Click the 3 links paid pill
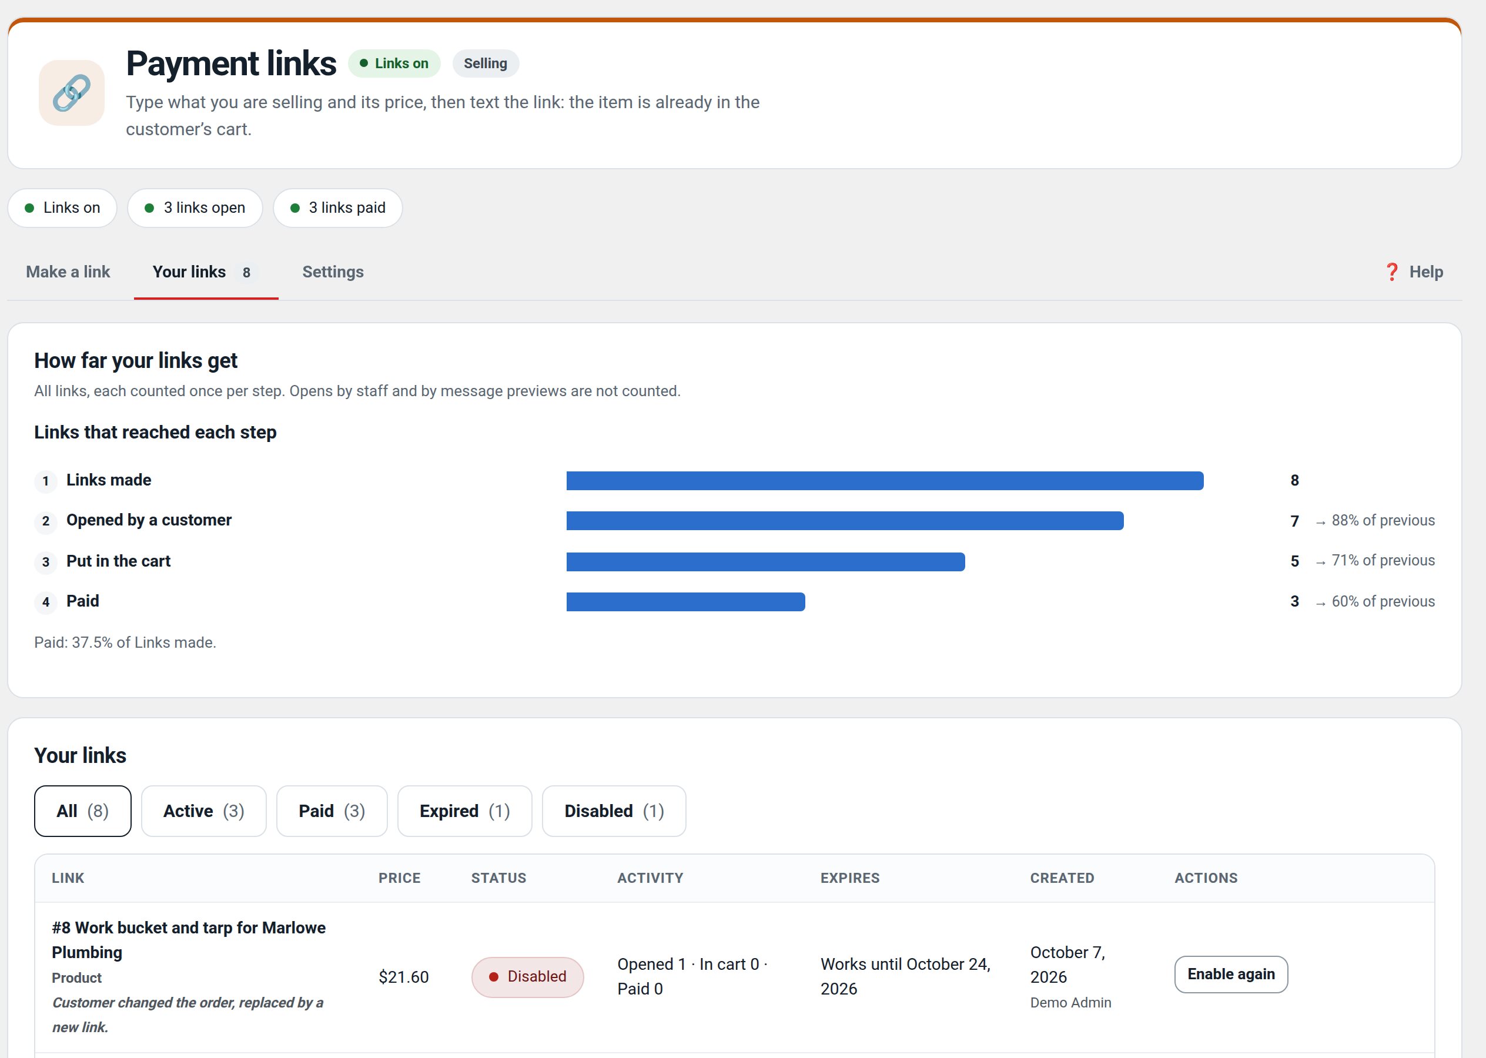The image size is (1486, 1058). (337, 208)
